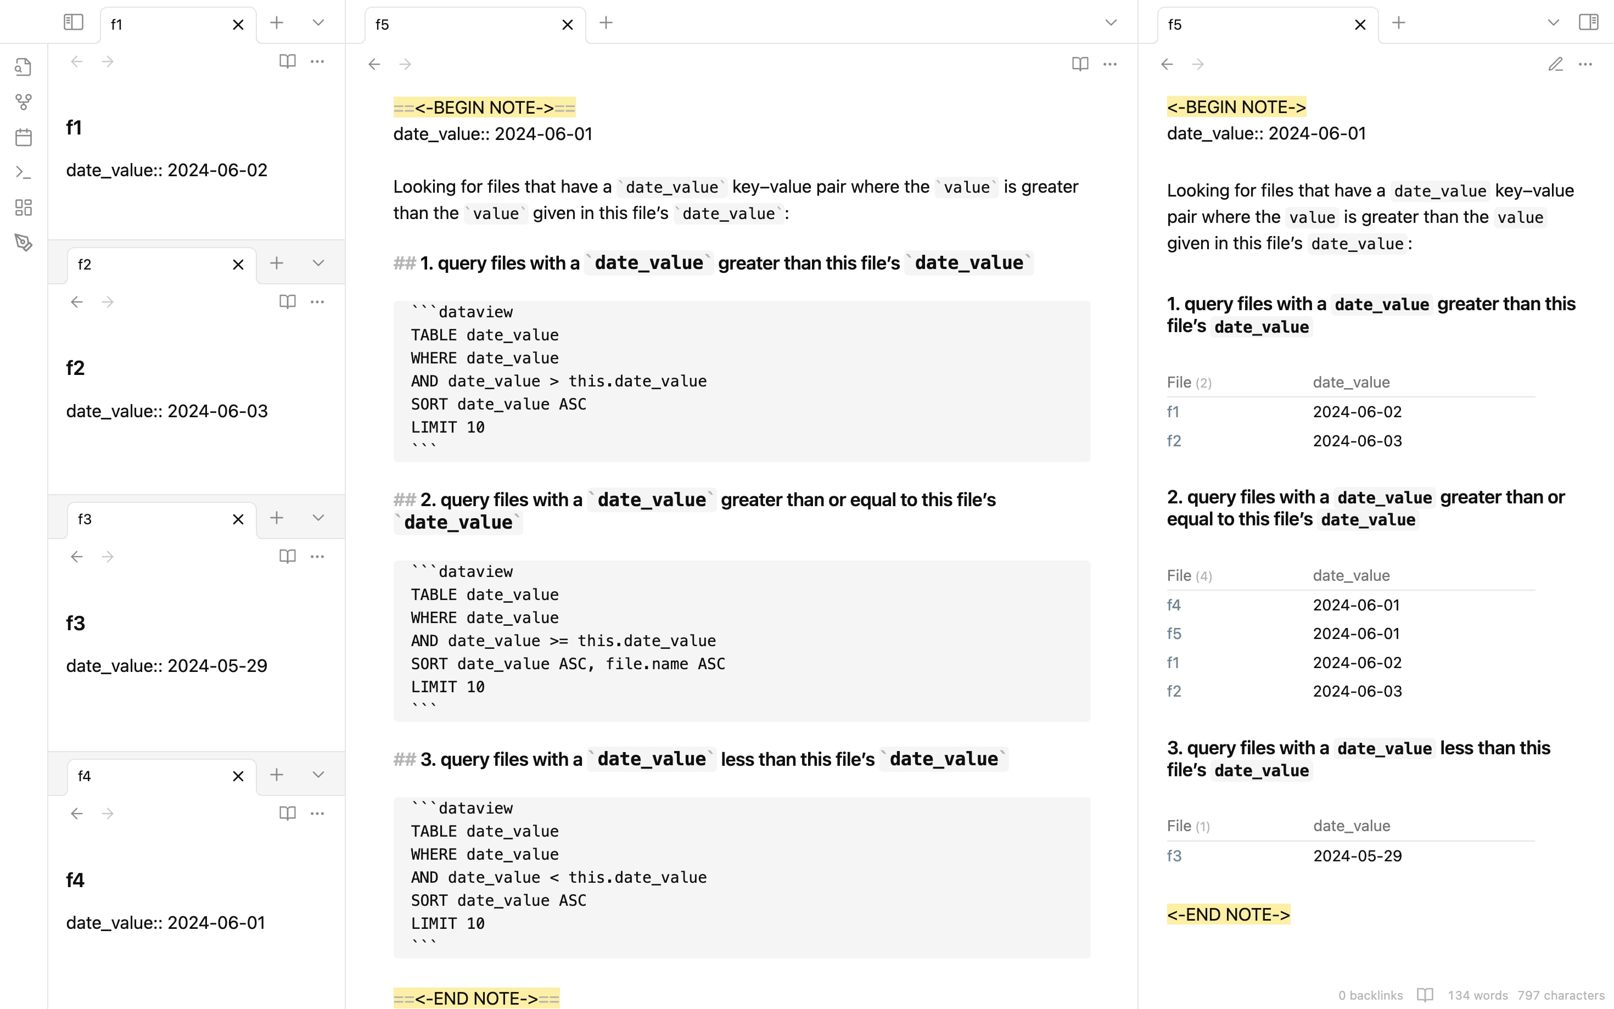Switch right f5 pane to editing mode

click(1555, 64)
